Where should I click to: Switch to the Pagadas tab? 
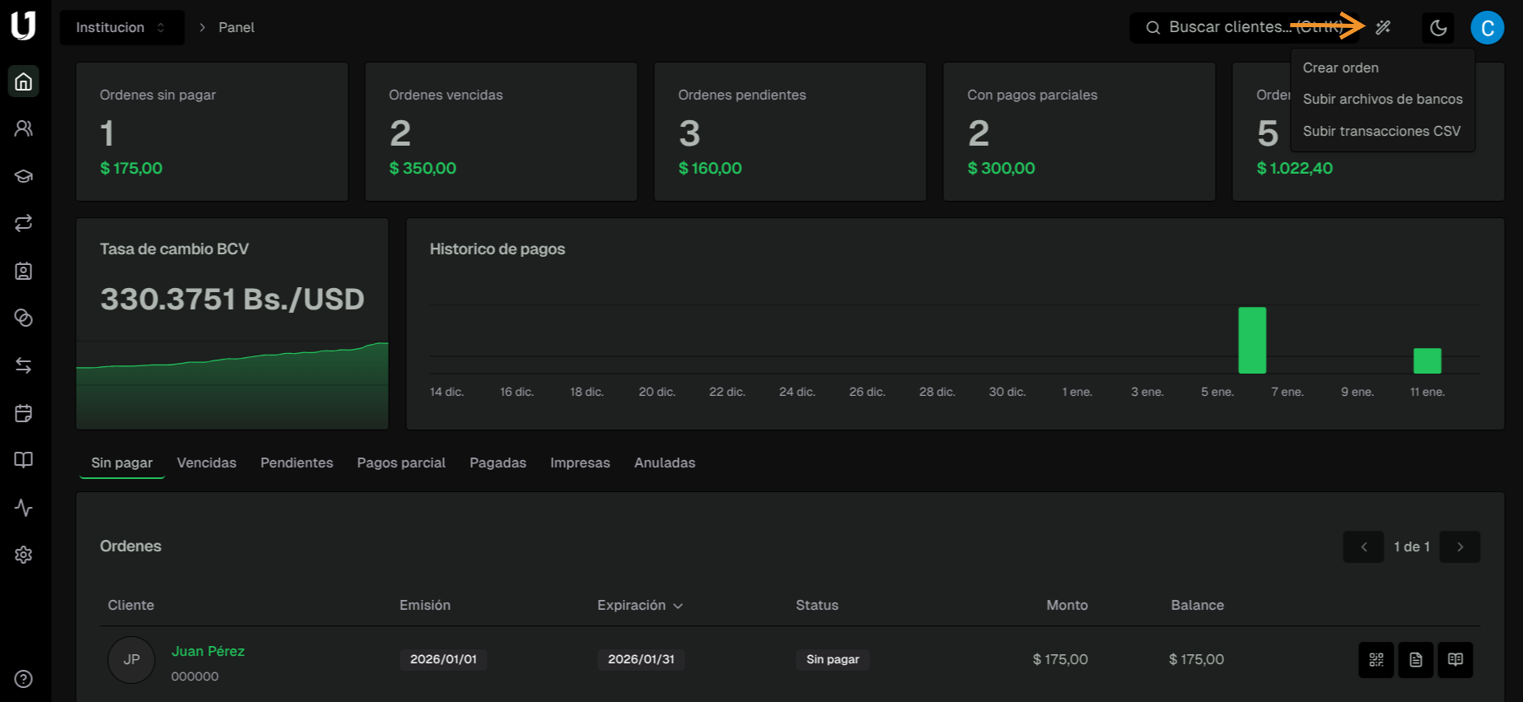(x=498, y=463)
